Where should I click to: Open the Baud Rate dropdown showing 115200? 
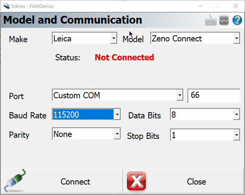pos(117,115)
